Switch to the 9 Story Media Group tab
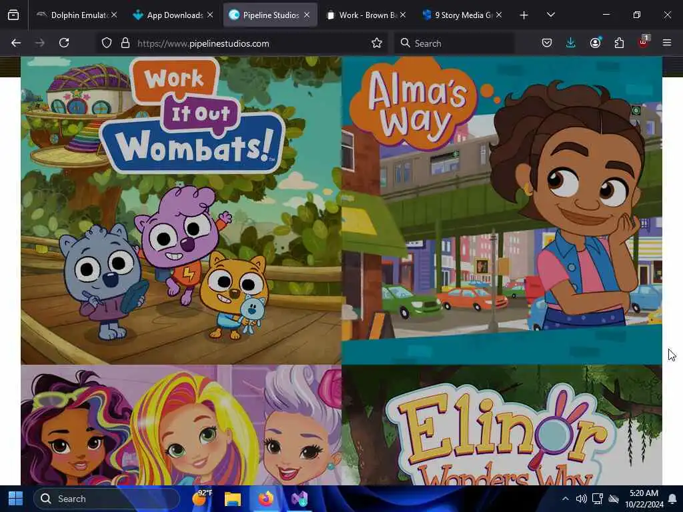Screen dimensions: 683x512 [x=462, y=15]
